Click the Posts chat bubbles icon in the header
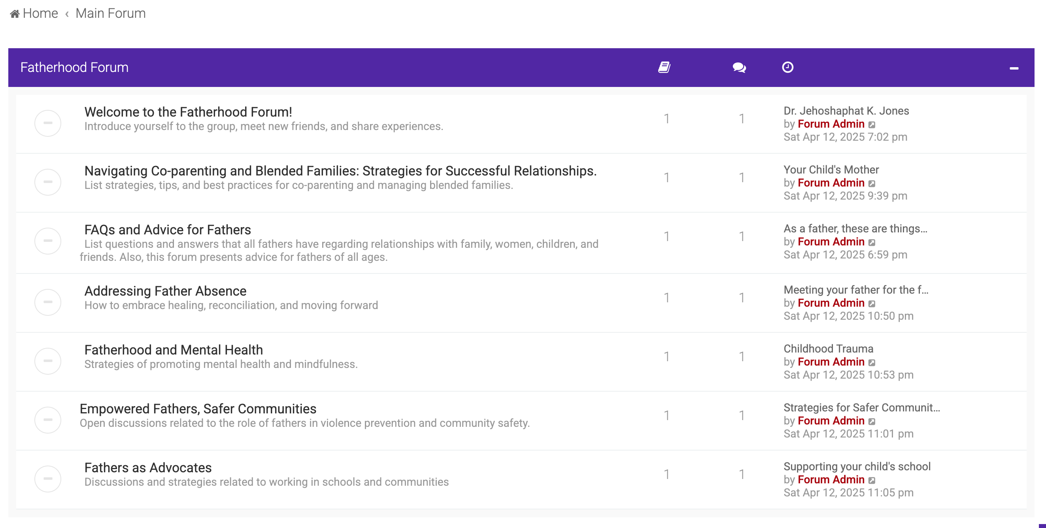 coord(739,67)
